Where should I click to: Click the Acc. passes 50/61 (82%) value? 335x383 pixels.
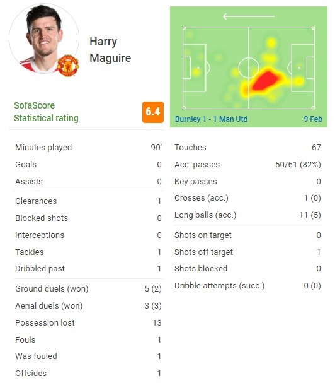click(x=298, y=165)
